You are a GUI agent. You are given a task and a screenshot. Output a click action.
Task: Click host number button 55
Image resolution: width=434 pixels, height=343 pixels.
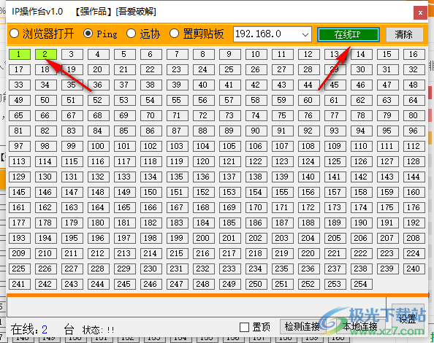(x=177, y=100)
